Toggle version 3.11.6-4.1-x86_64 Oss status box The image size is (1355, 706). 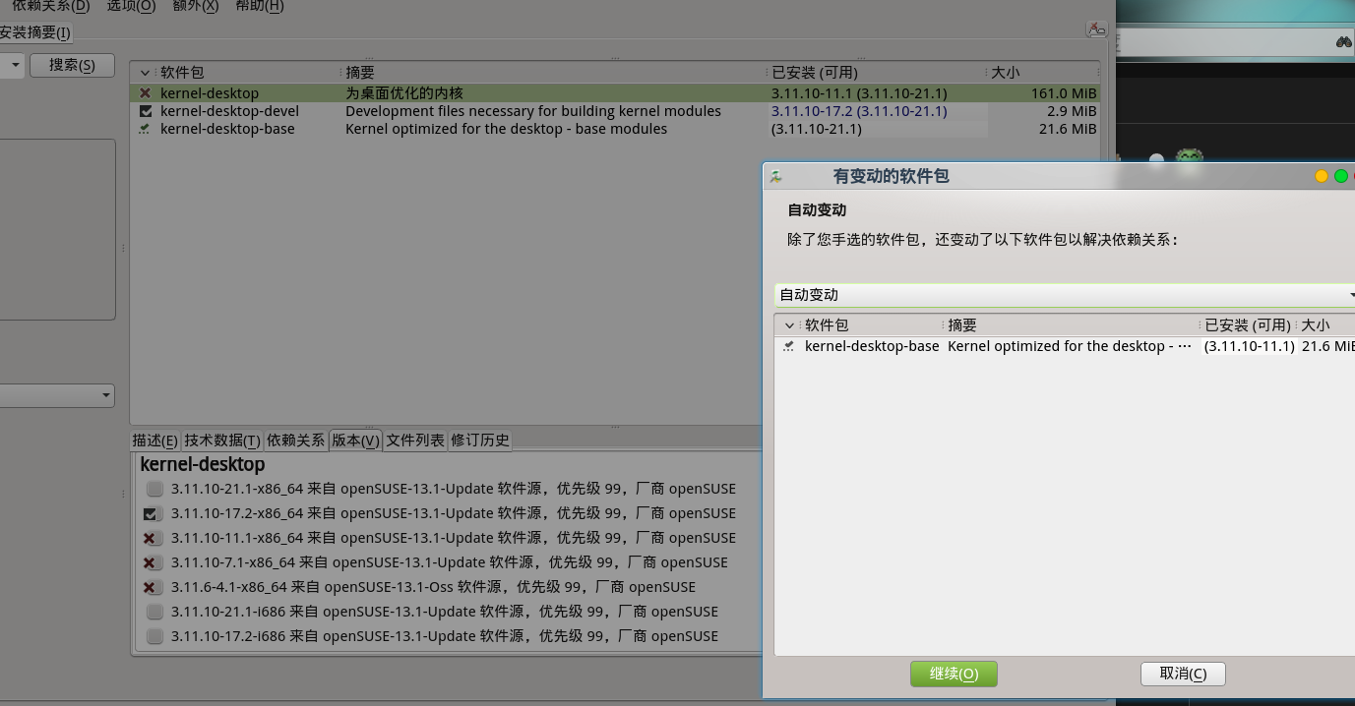pyautogui.click(x=152, y=587)
